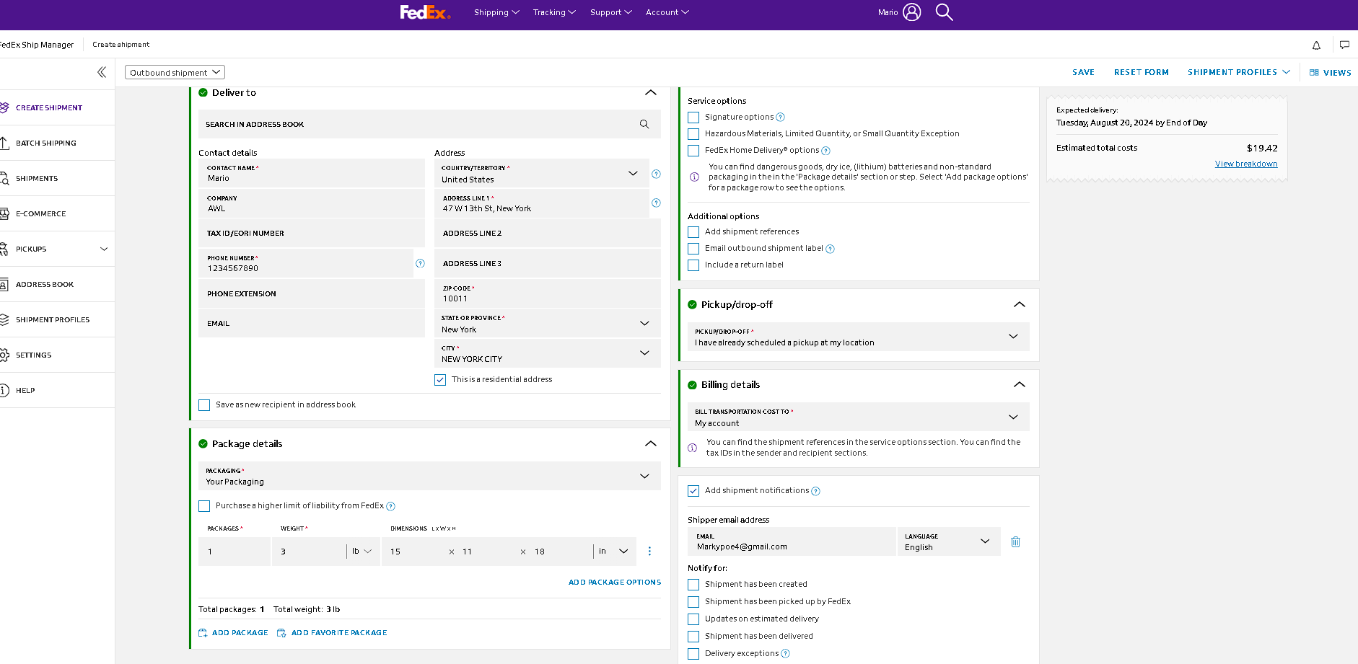Click the info icon by dangerous goods note
The image size is (1358, 664).
click(694, 177)
